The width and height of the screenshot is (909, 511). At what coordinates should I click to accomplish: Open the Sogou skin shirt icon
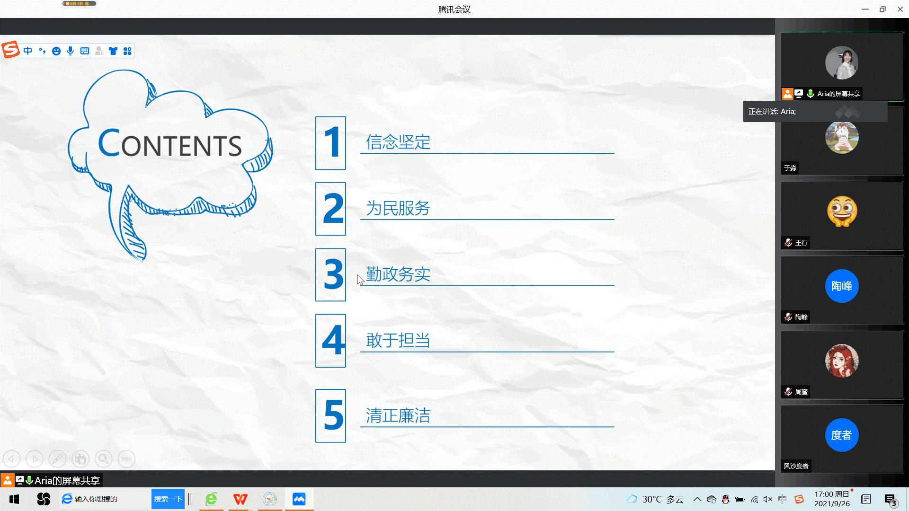point(113,51)
